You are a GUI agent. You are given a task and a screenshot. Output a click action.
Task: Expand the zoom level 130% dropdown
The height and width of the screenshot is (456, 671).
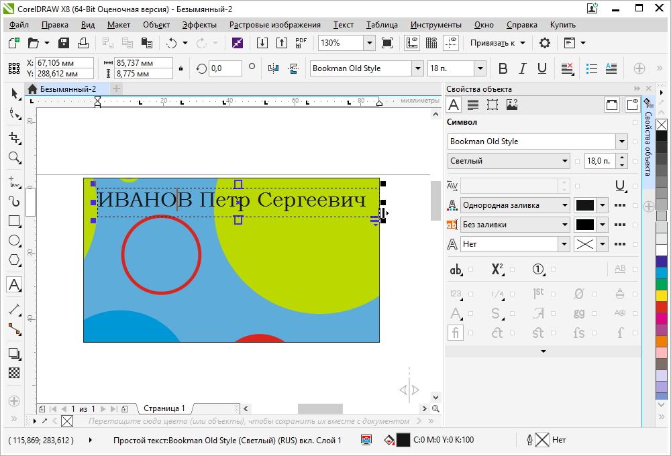click(369, 43)
